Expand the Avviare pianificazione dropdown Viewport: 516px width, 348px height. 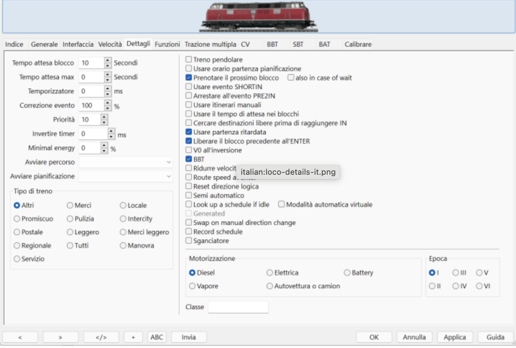pyautogui.click(x=125, y=177)
